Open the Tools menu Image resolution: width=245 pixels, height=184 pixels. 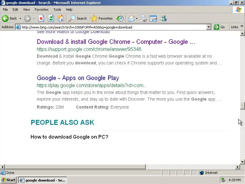(x=57, y=10)
